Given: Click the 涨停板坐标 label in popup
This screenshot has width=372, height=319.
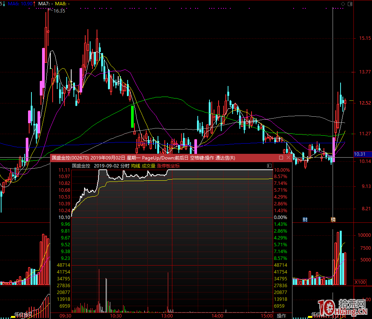Looking at the screenshot, I should click(x=168, y=166).
